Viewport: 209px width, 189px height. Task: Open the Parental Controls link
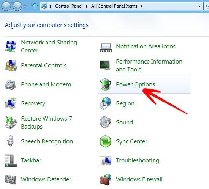(44, 65)
